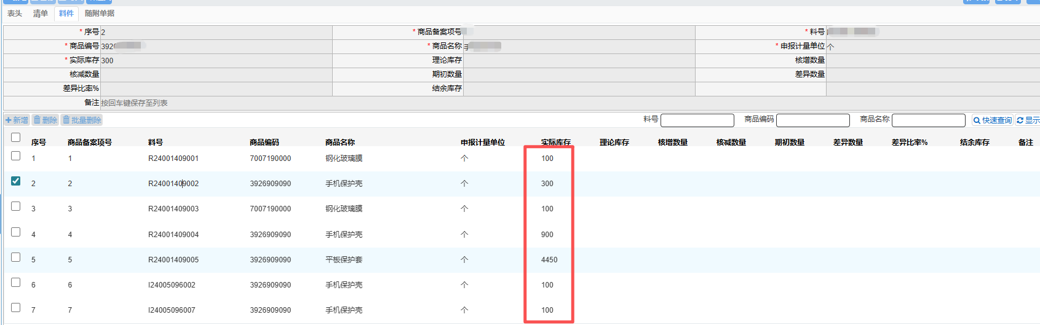Click the 期初数量 column header
The height and width of the screenshot is (325, 1040).
[790, 143]
